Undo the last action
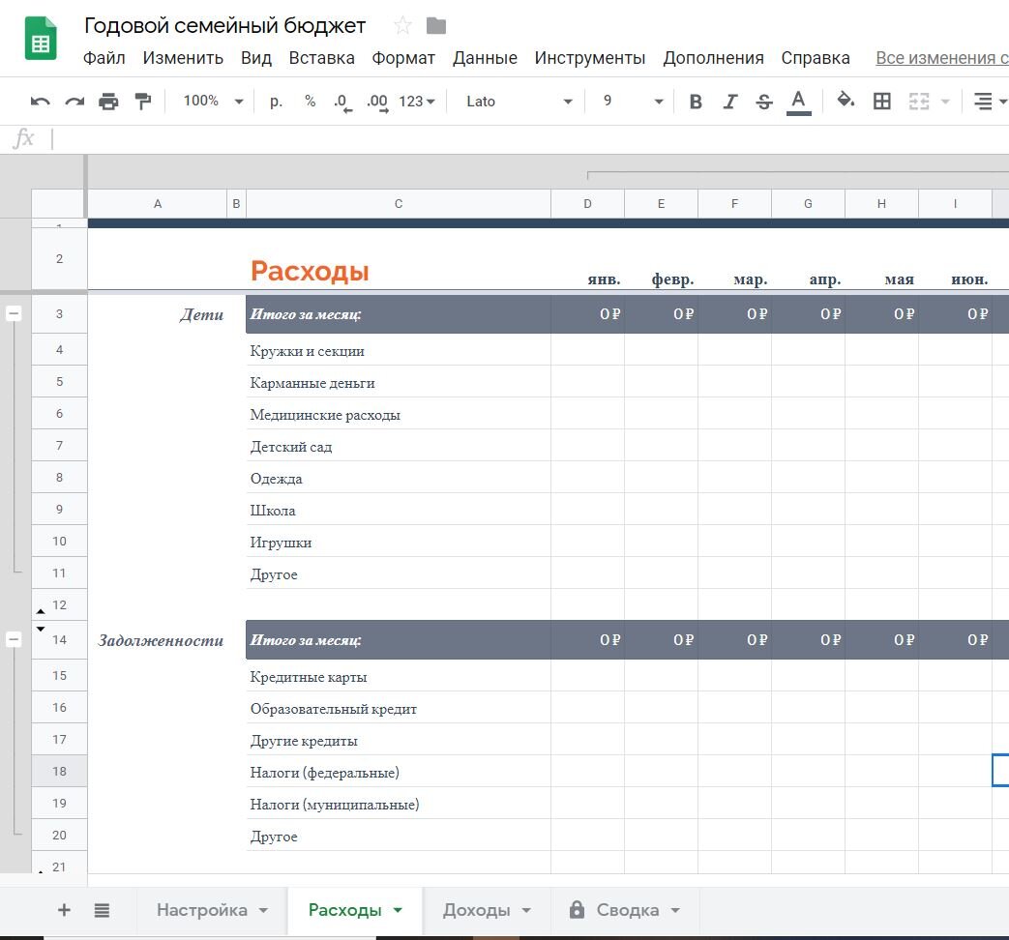Image resolution: width=1009 pixels, height=940 pixels. coord(40,102)
